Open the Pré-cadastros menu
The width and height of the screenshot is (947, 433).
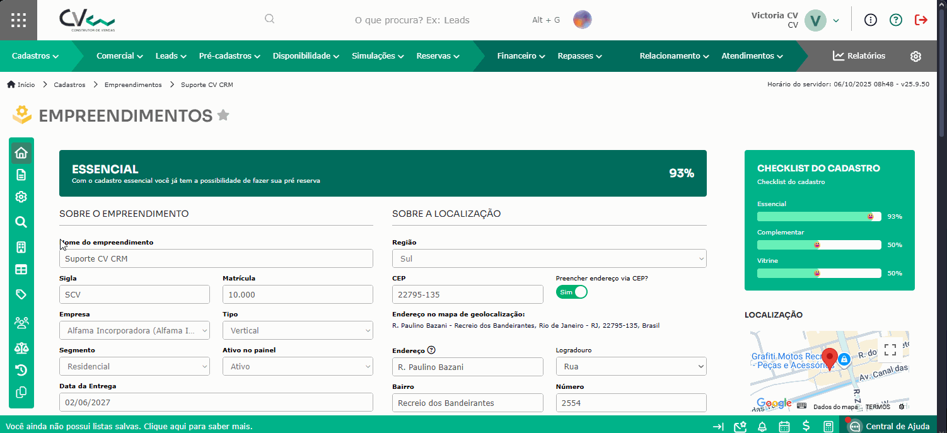pyautogui.click(x=229, y=56)
